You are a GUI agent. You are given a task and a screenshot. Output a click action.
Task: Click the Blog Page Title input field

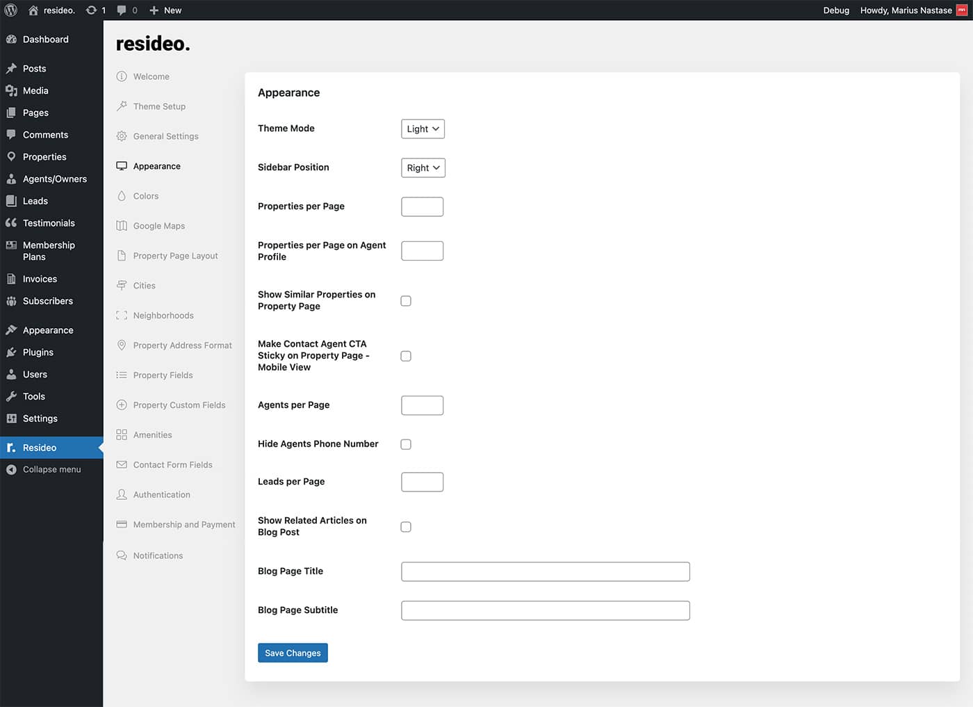coord(545,571)
